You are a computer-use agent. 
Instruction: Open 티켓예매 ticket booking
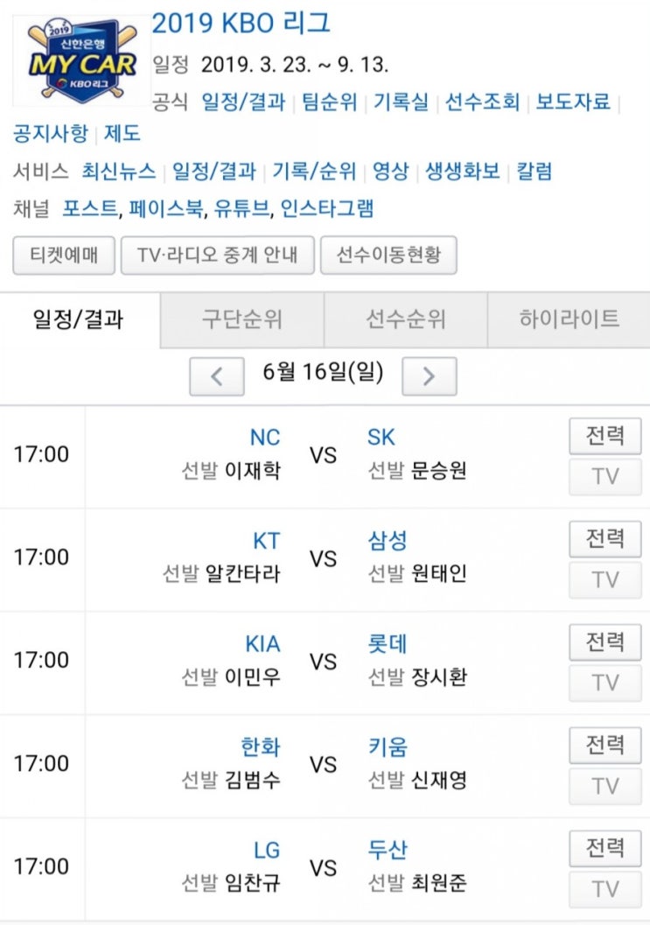tap(62, 256)
